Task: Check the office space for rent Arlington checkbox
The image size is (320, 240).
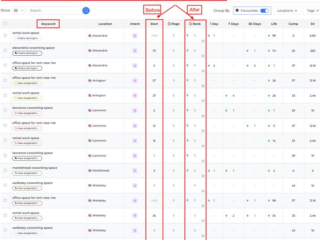Action: coord(5,80)
